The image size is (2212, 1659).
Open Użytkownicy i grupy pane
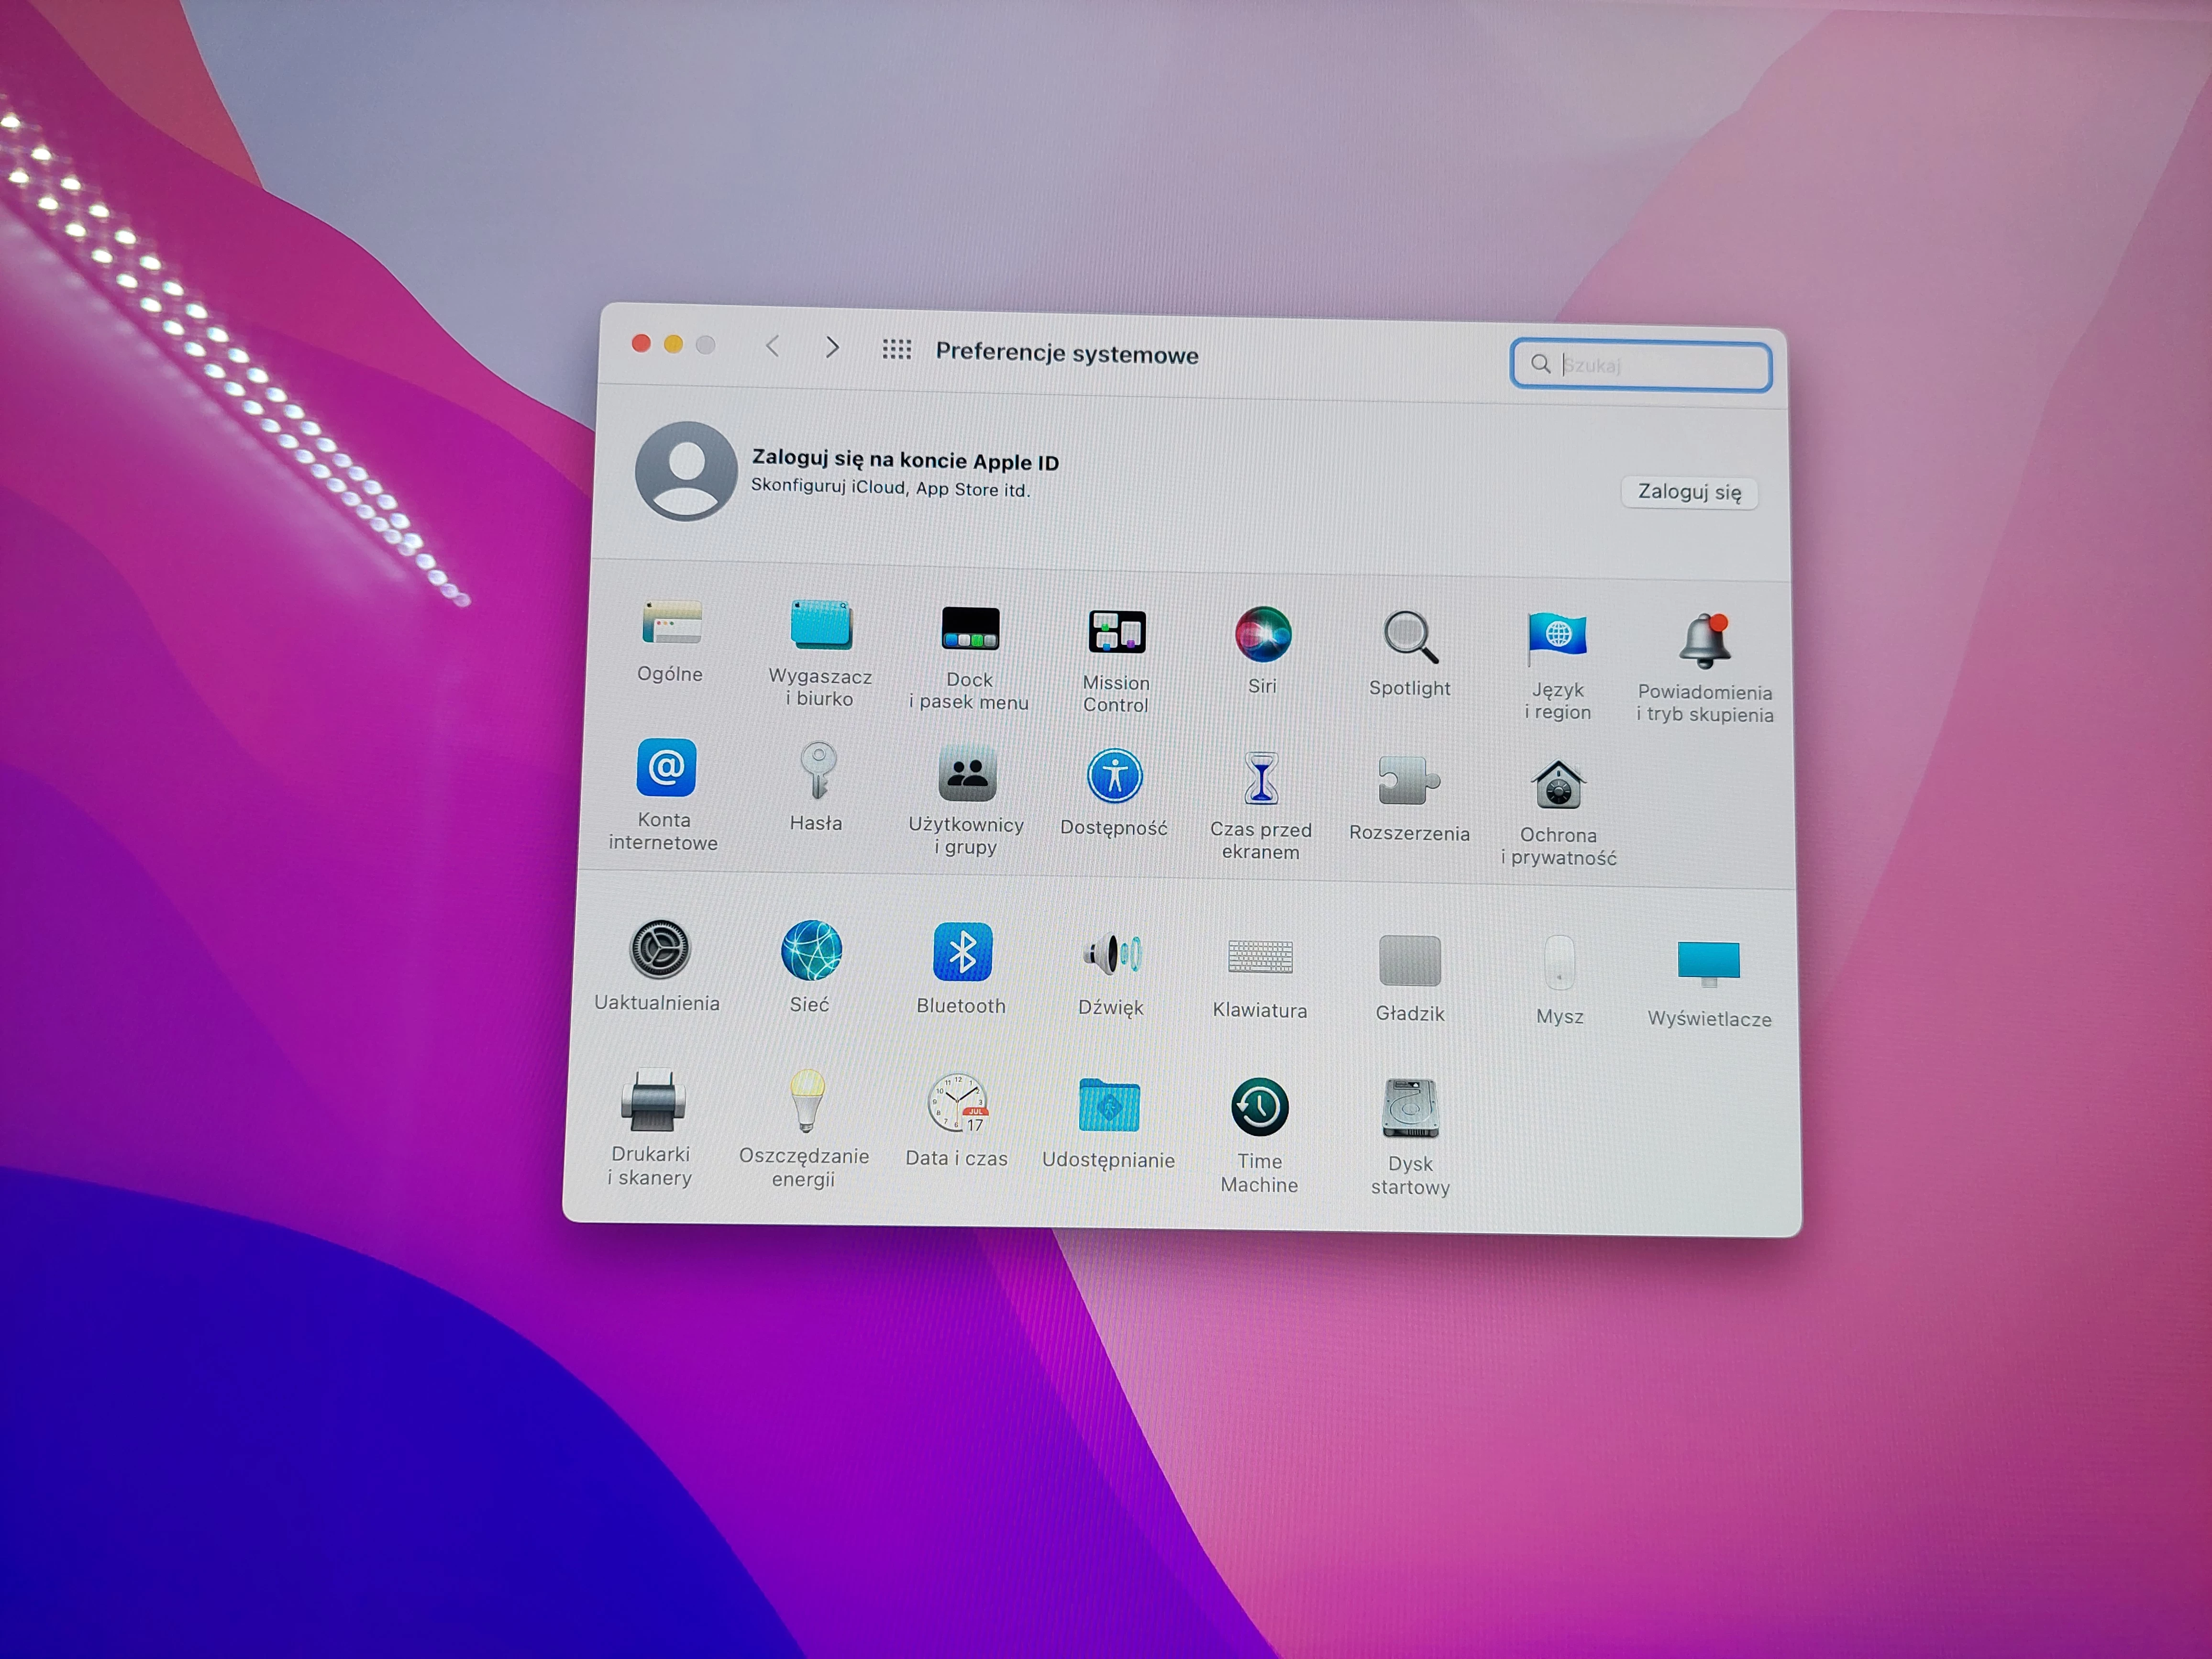(x=967, y=773)
